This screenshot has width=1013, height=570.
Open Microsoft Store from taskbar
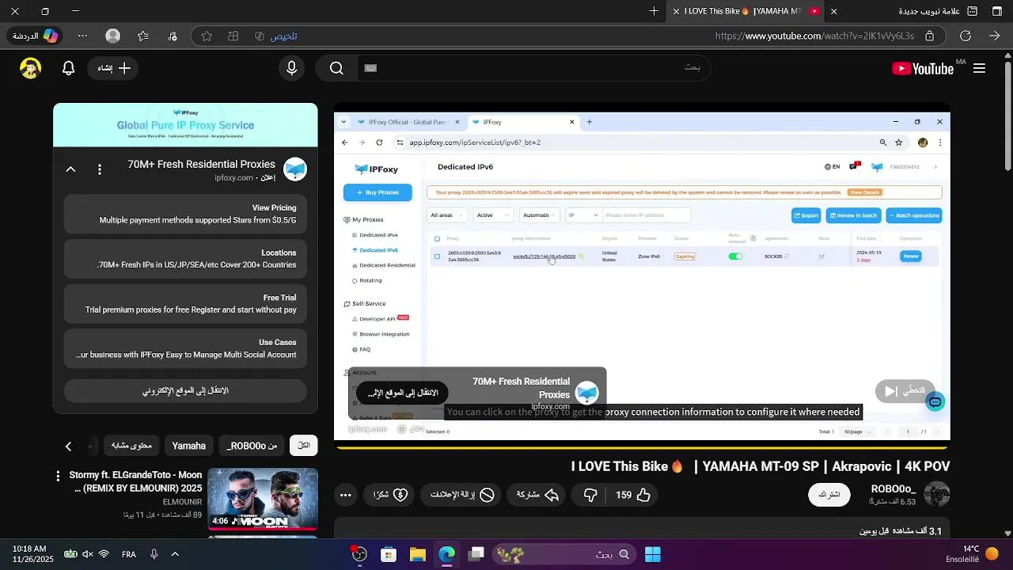pos(388,554)
